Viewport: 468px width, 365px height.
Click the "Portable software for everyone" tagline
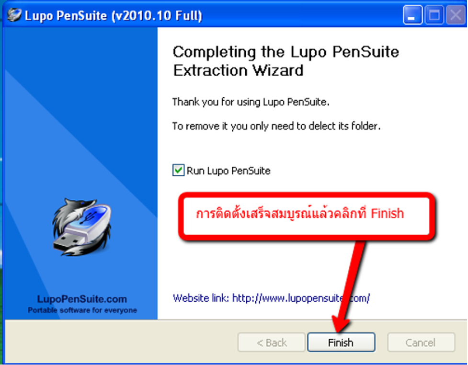(82, 310)
